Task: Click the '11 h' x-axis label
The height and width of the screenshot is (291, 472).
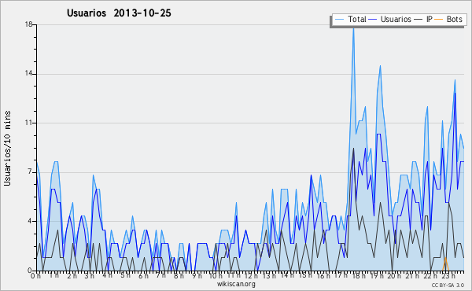Action: tap(234, 275)
